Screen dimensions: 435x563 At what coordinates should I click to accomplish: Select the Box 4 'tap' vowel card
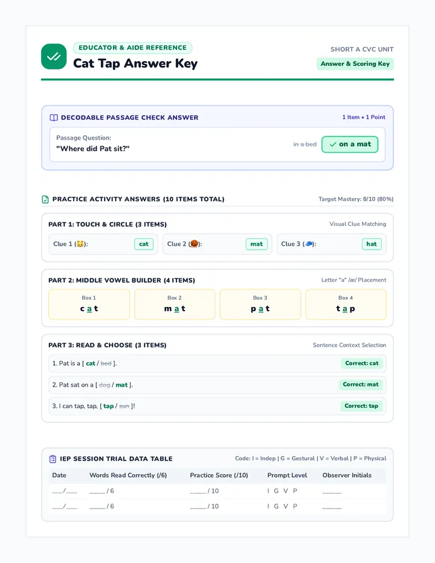click(346, 304)
